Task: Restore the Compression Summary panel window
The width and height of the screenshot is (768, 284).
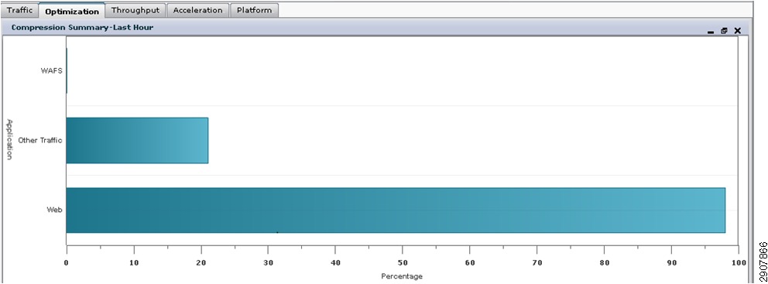Action: (x=724, y=31)
